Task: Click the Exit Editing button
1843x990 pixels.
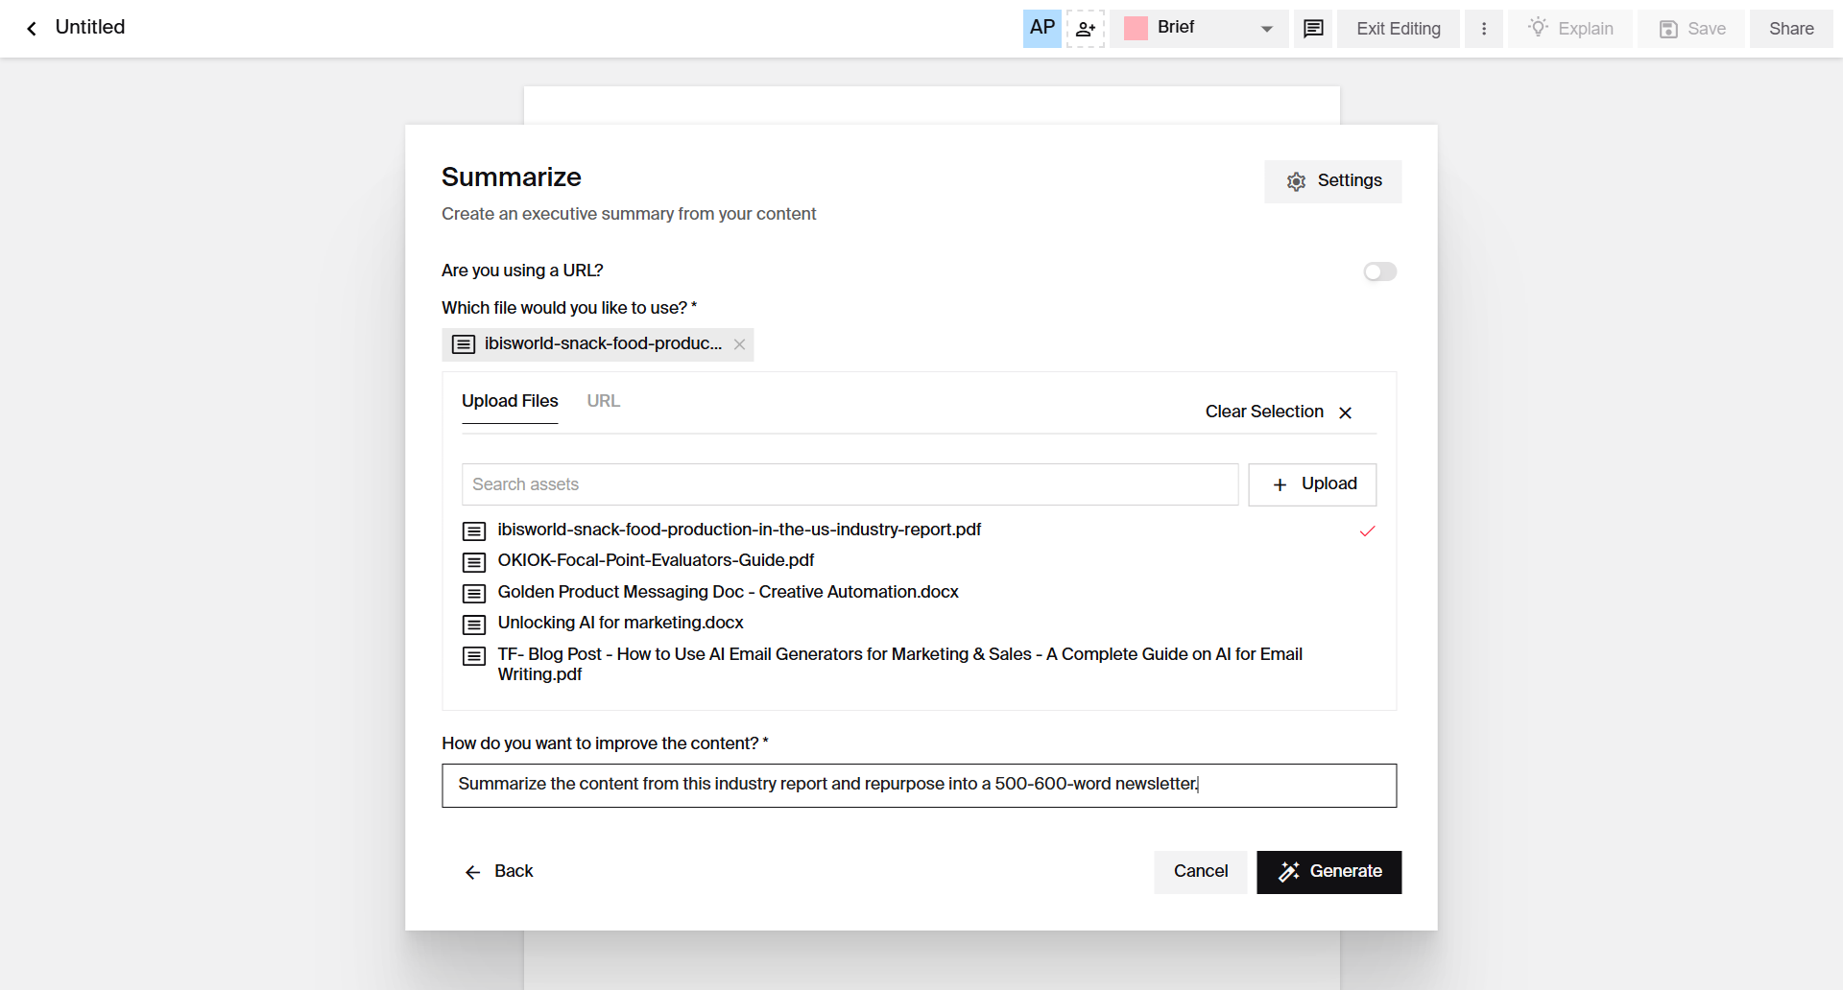Action: 1398,29
